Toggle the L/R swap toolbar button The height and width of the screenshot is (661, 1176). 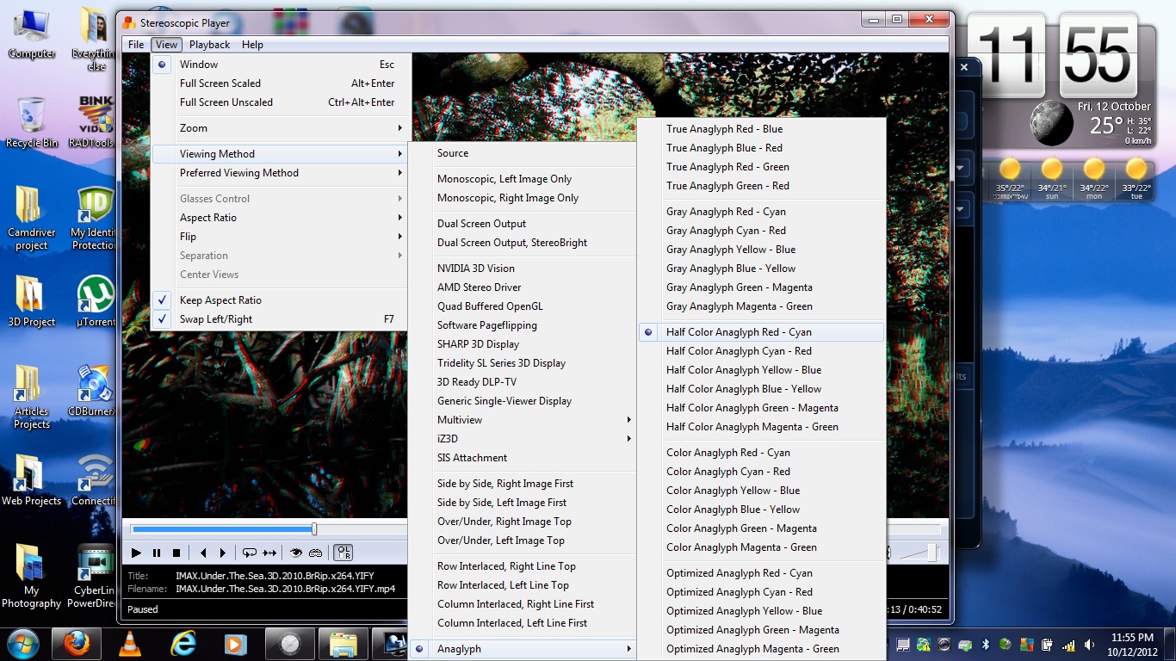pos(343,553)
